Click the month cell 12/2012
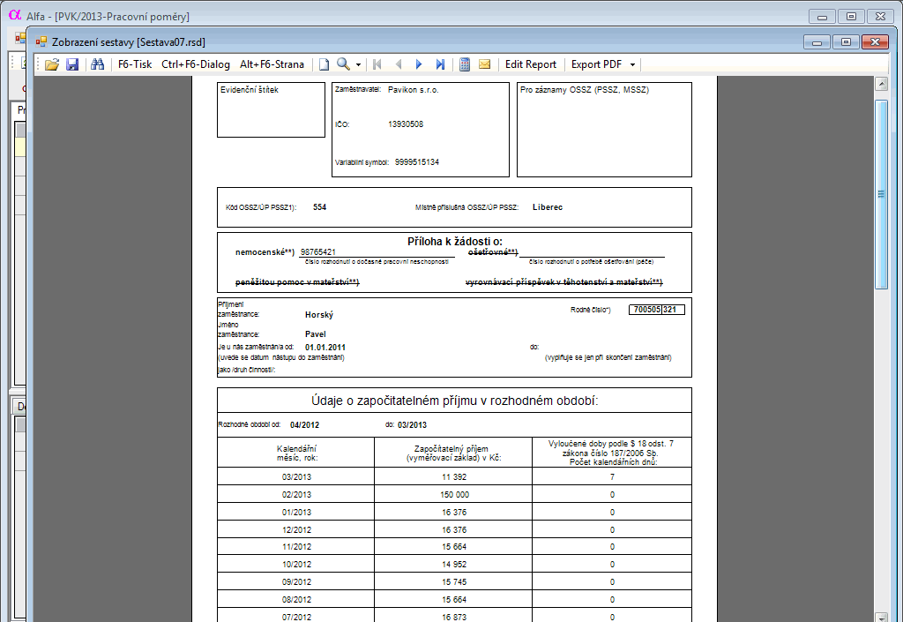 tap(296, 530)
